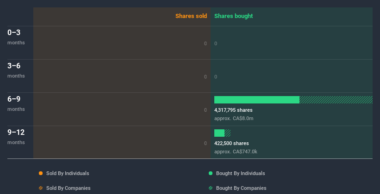Click striped companies bar in 9–12 months row
The height and width of the screenshot is (194, 380).
228,133
